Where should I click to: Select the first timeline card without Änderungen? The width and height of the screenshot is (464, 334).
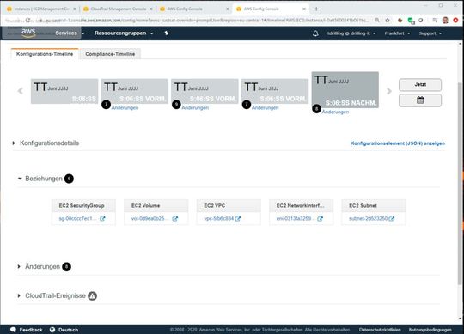[64, 91]
